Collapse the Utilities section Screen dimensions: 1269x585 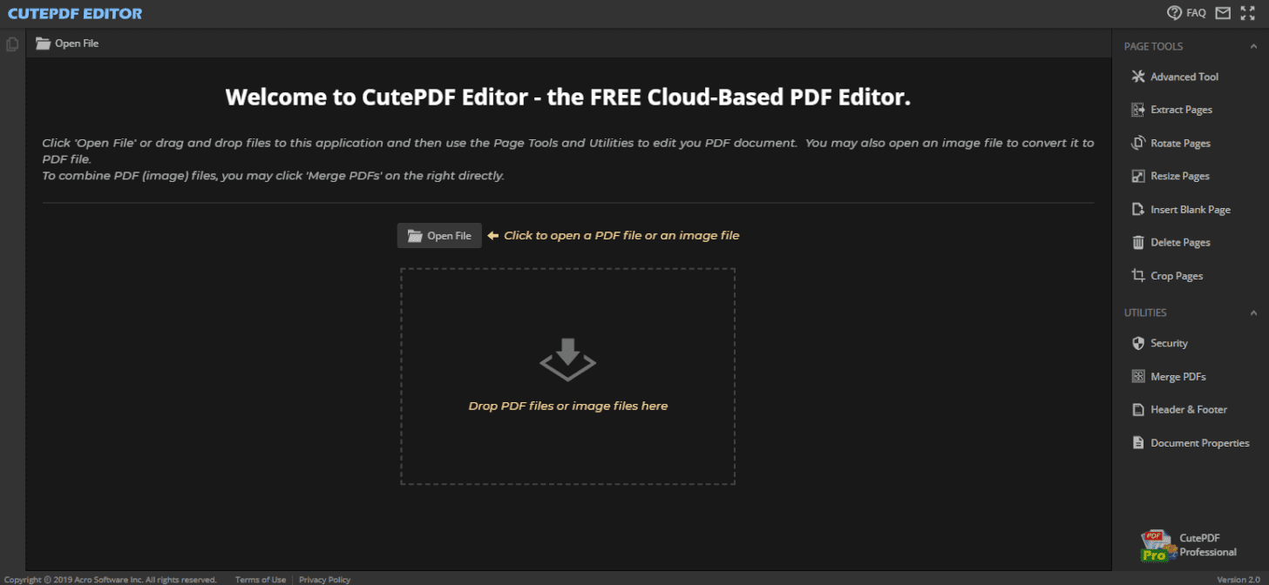[1253, 313]
